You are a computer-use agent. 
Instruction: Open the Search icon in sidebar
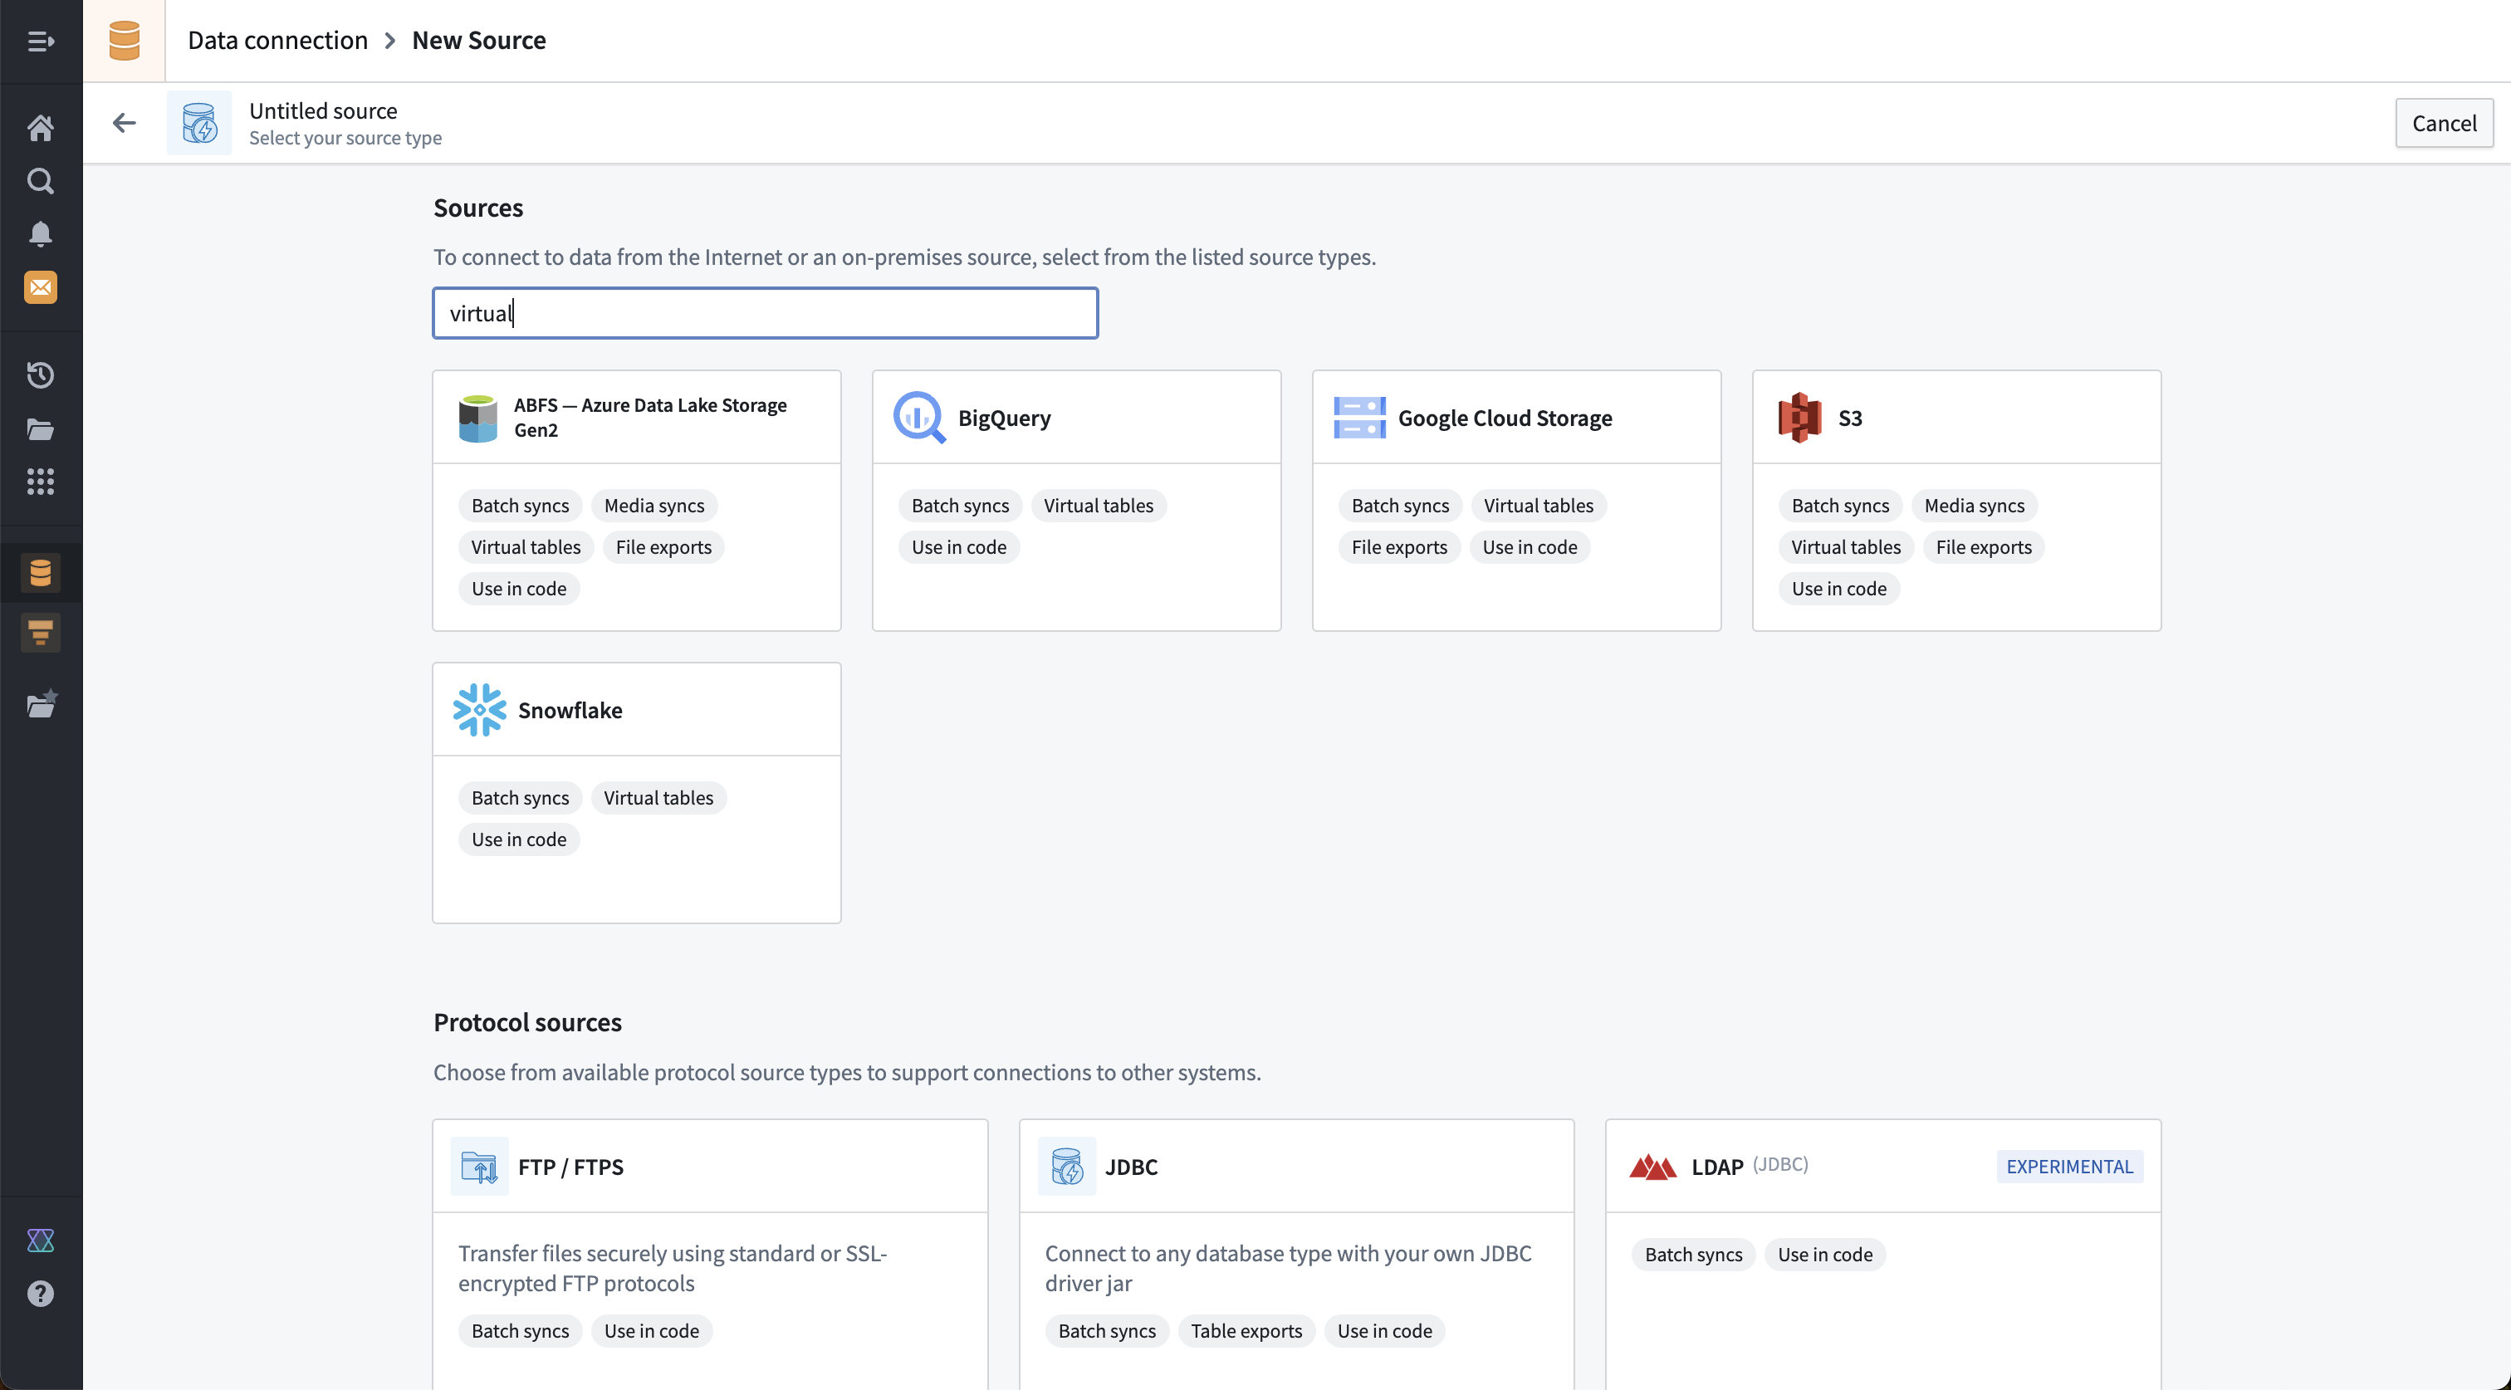click(40, 180)
